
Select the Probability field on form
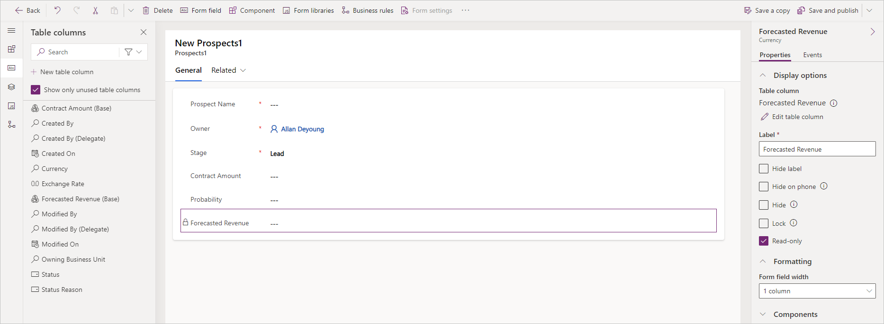click(x=448, y=200)
